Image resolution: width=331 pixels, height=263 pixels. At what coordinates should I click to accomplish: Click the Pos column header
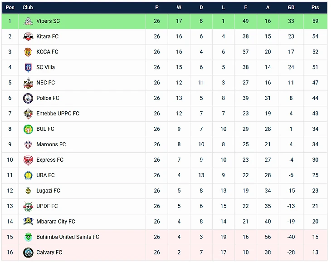pyautogui.click(x=10, y=7)
